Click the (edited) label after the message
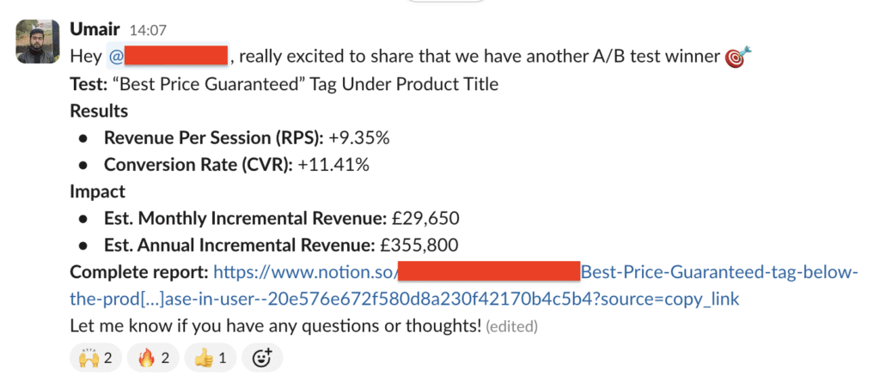The width and height of the screenshot is (880, 388). [x=512, y=326]
